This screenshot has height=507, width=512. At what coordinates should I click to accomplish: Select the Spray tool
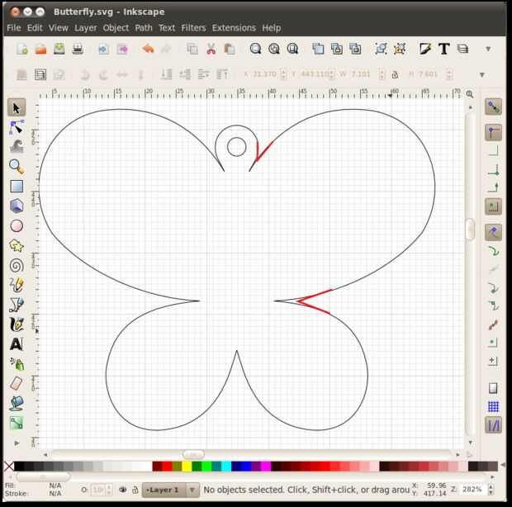[x=17, y=363]
